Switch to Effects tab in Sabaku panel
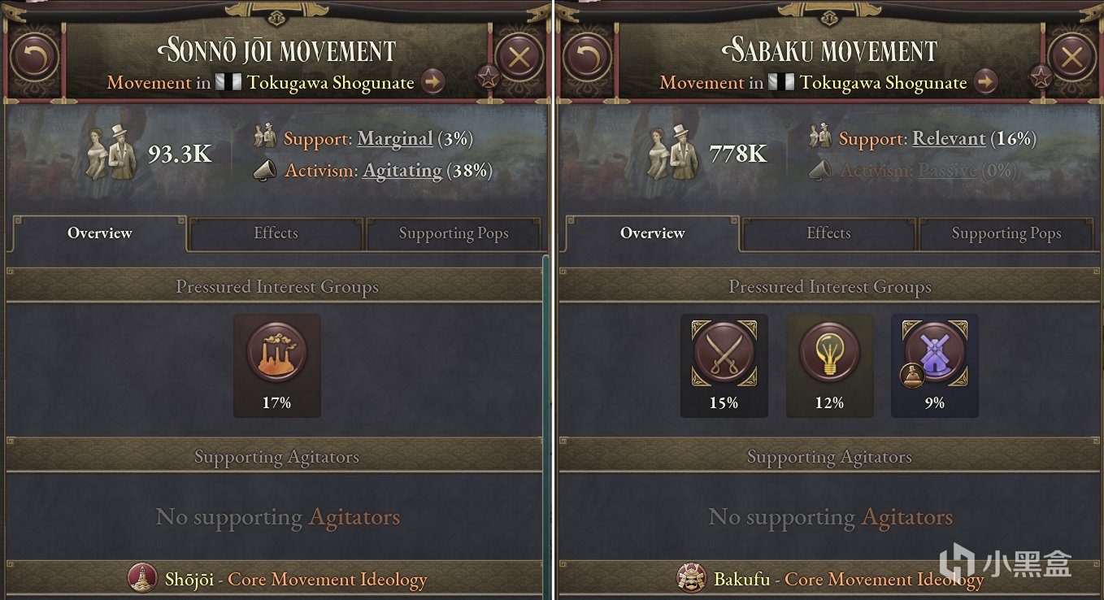Screen dimensions: 1104x600 click(828, 233)
